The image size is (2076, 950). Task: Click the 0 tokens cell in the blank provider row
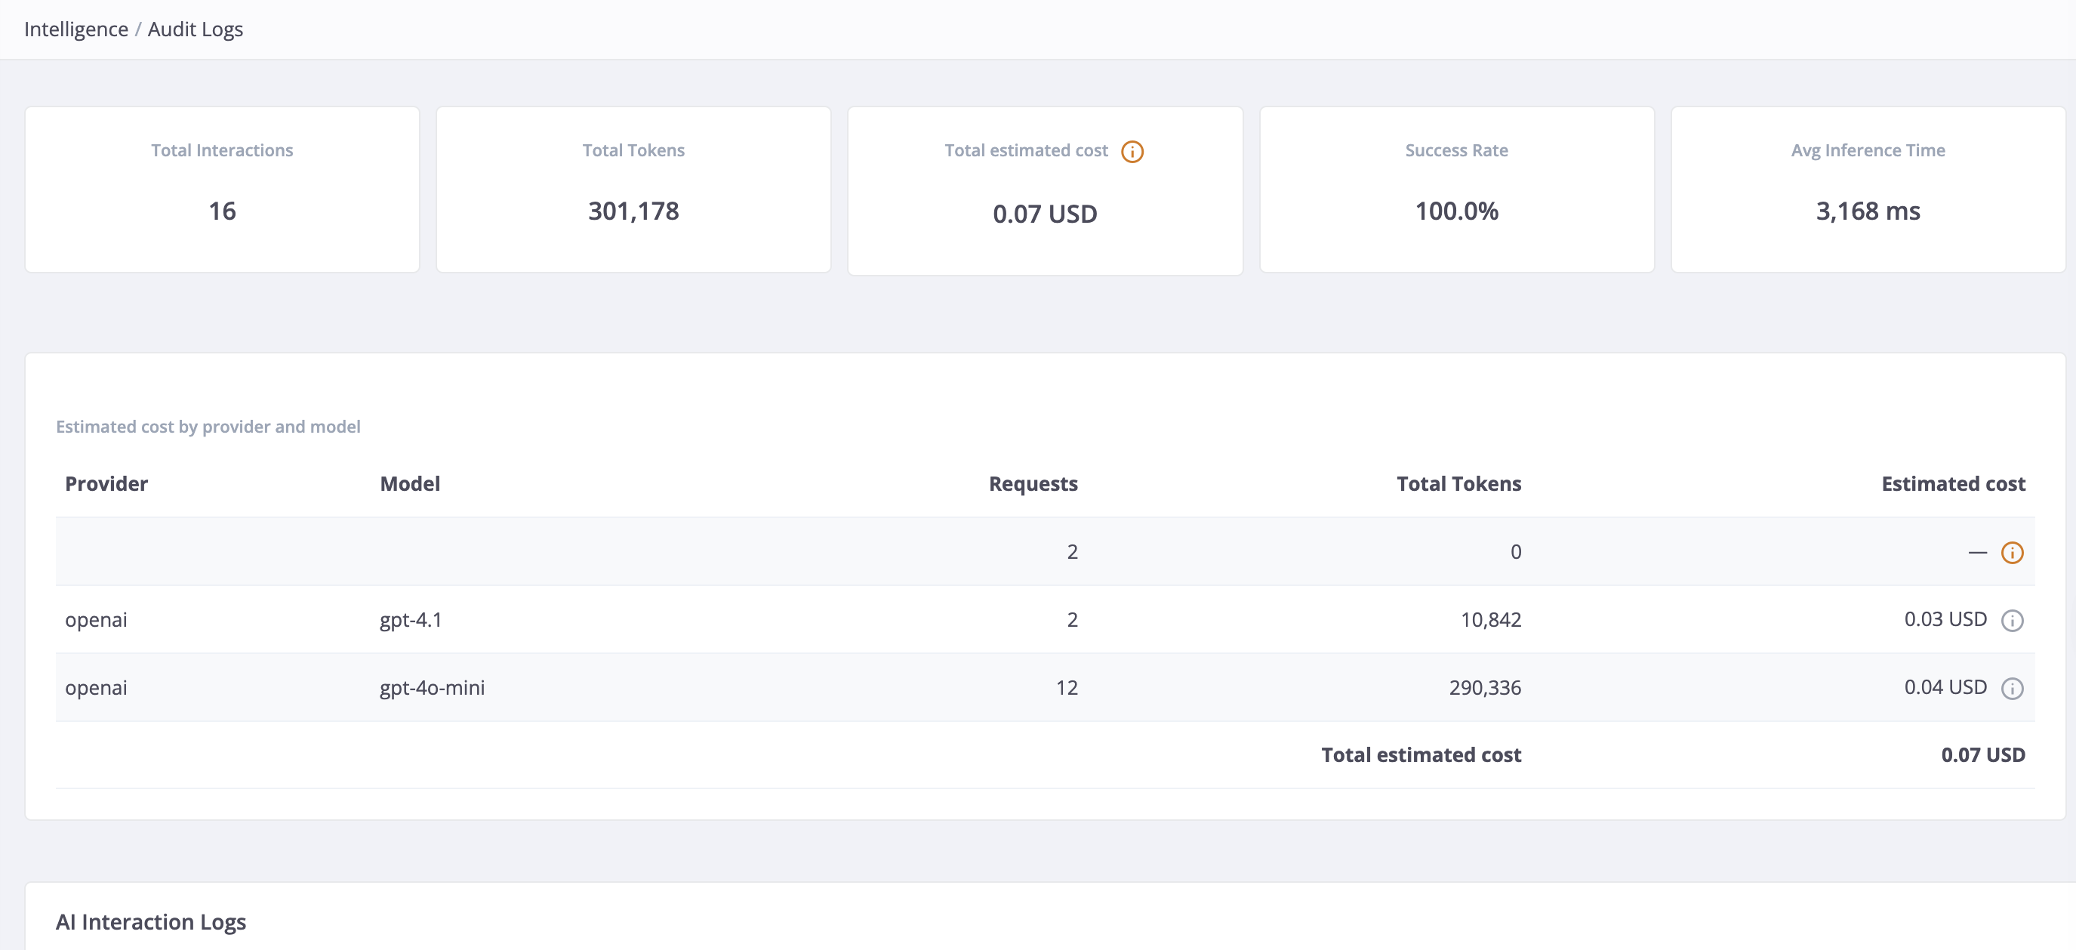(1516, 553)
